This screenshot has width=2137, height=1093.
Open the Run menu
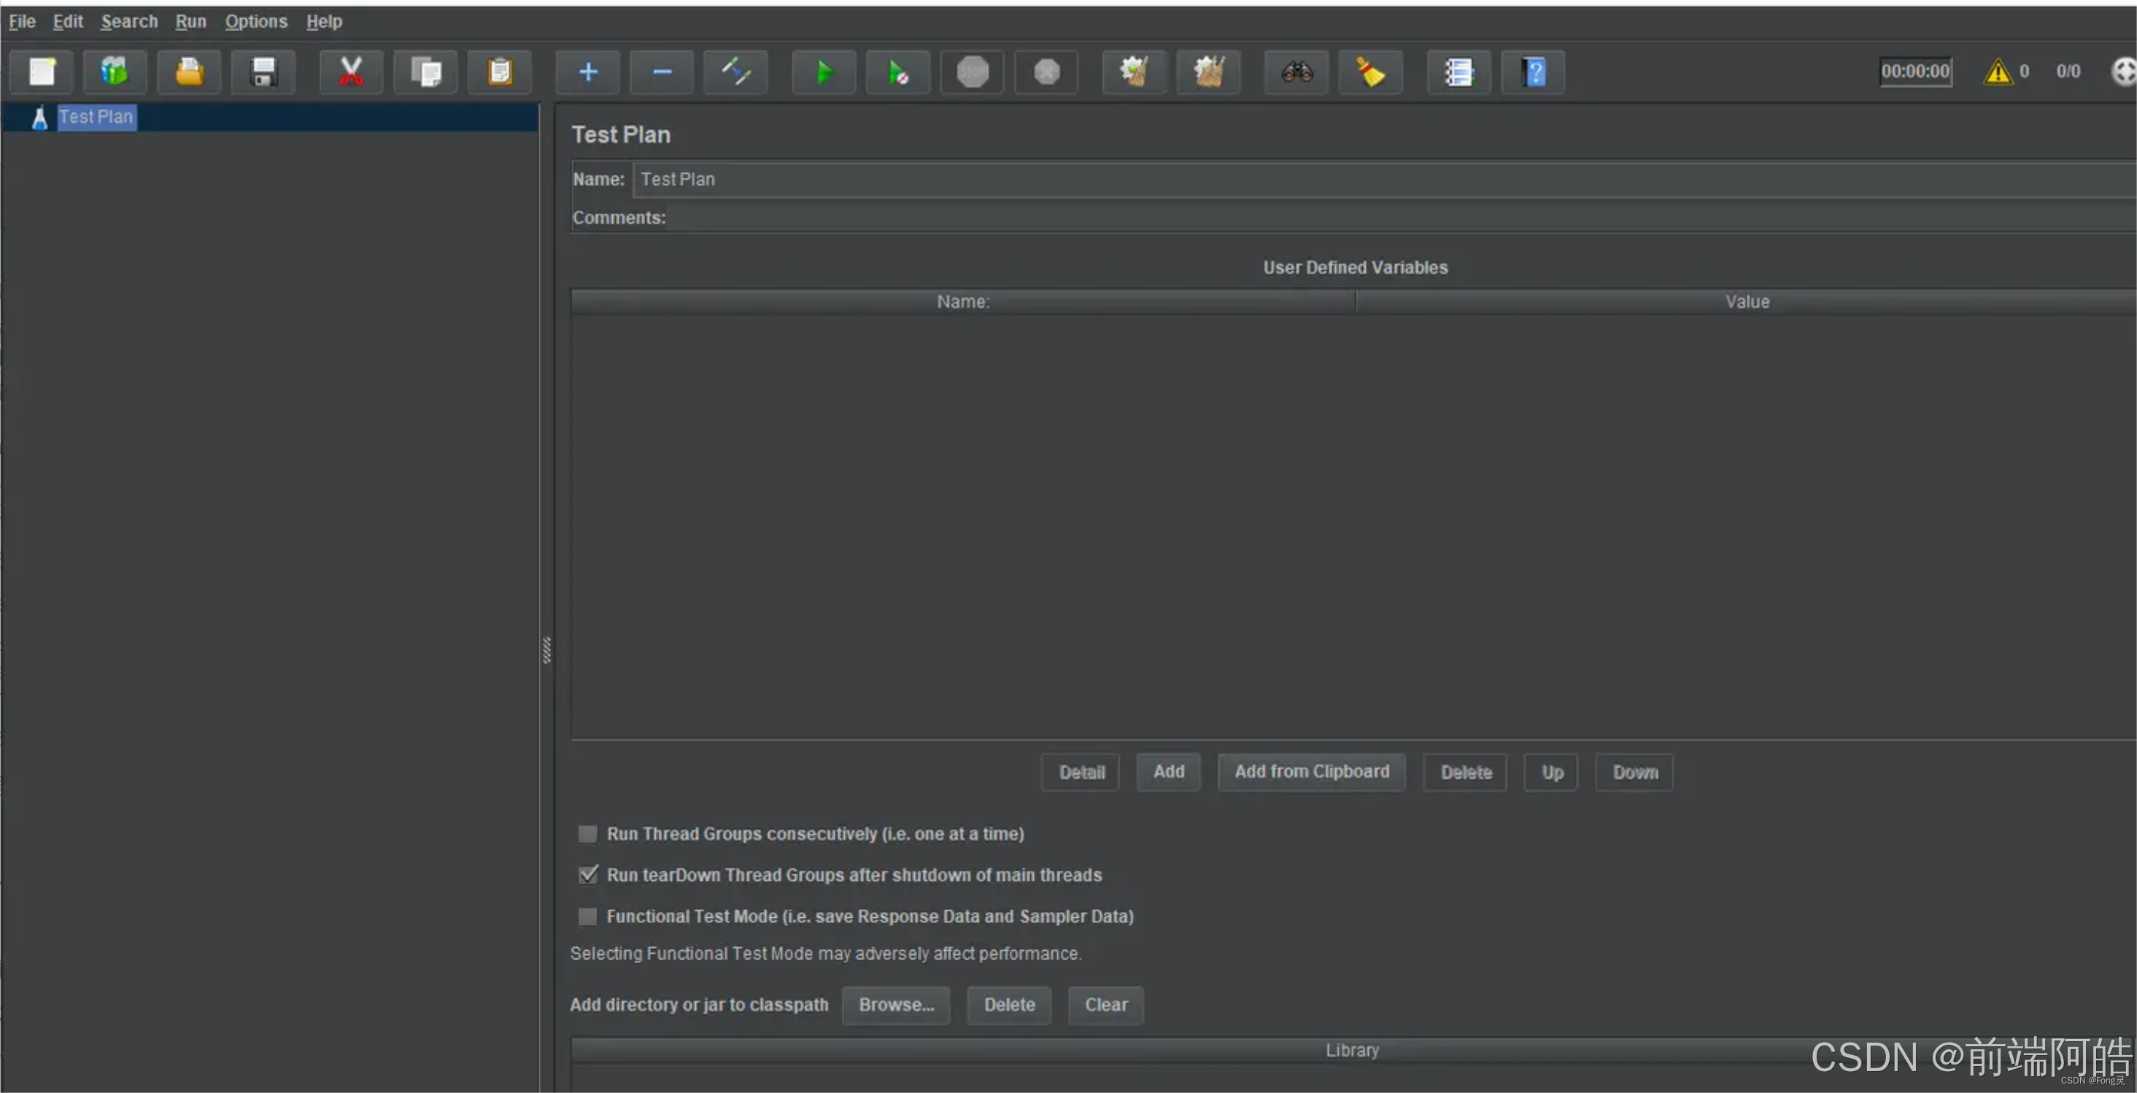190,22
